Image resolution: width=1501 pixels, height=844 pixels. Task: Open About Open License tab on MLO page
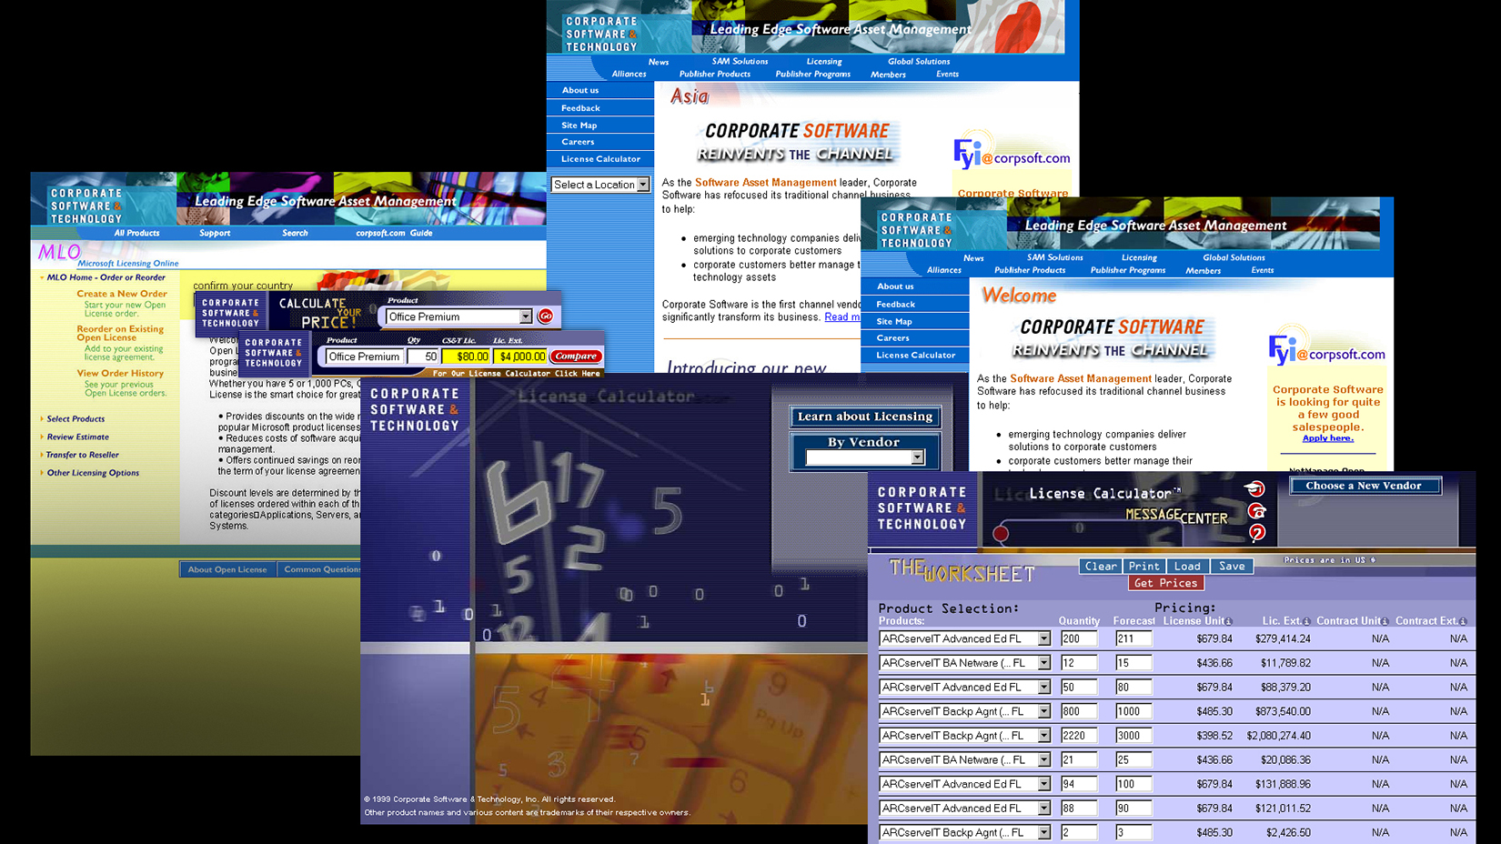(227, 569)
